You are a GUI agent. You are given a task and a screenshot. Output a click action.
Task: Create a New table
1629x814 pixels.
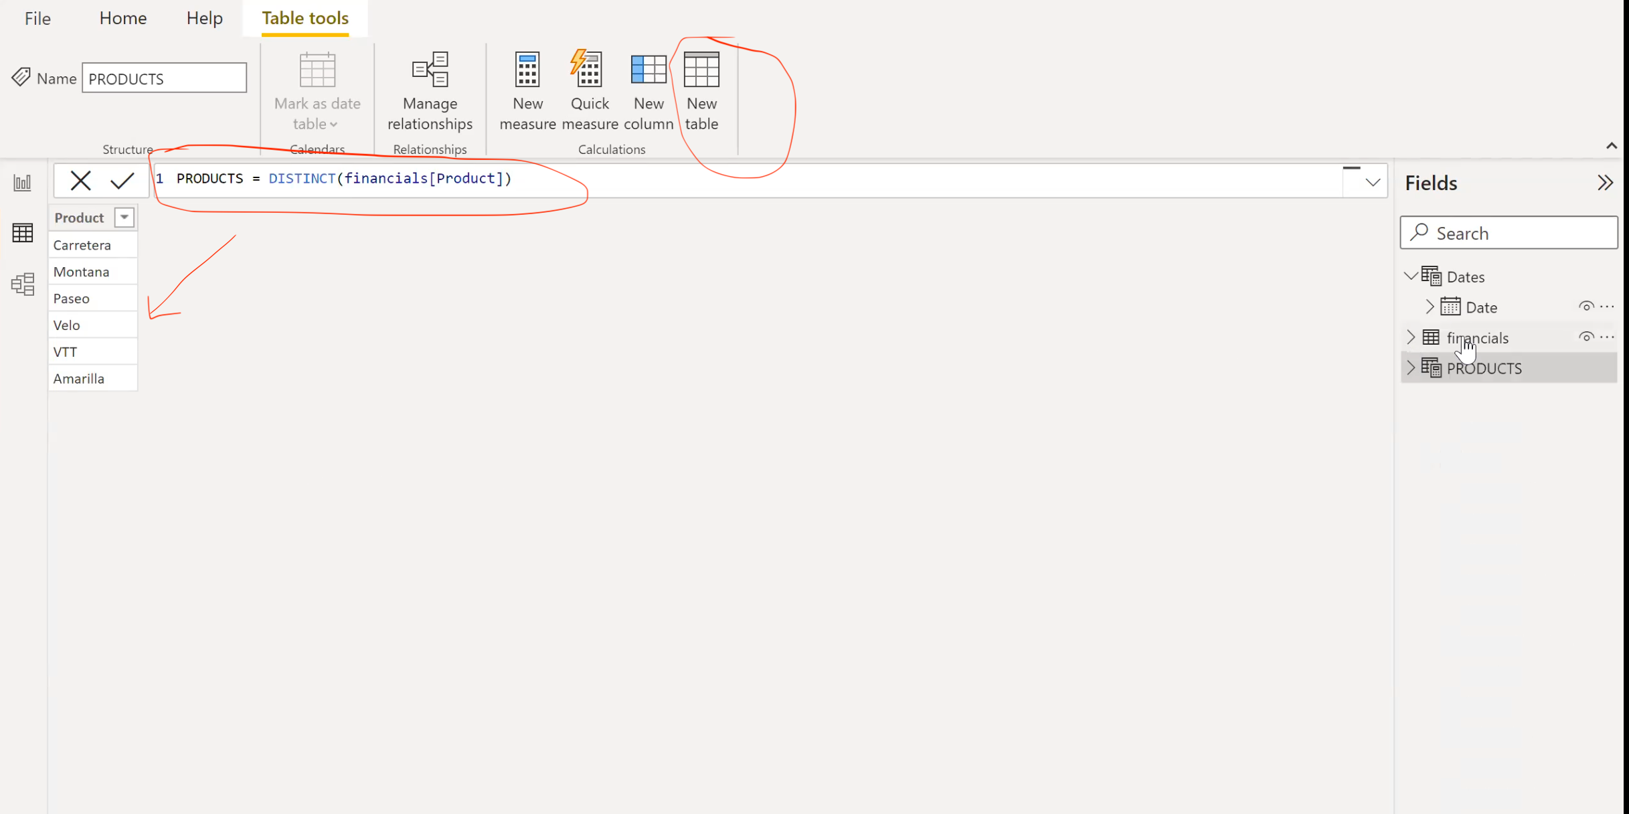701,70
